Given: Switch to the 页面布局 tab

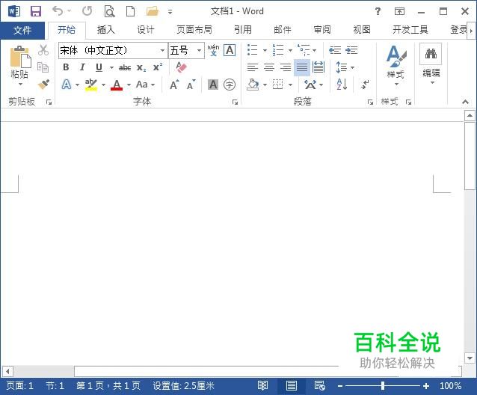Looking at the screenshot, I should [x=194, y=30].
